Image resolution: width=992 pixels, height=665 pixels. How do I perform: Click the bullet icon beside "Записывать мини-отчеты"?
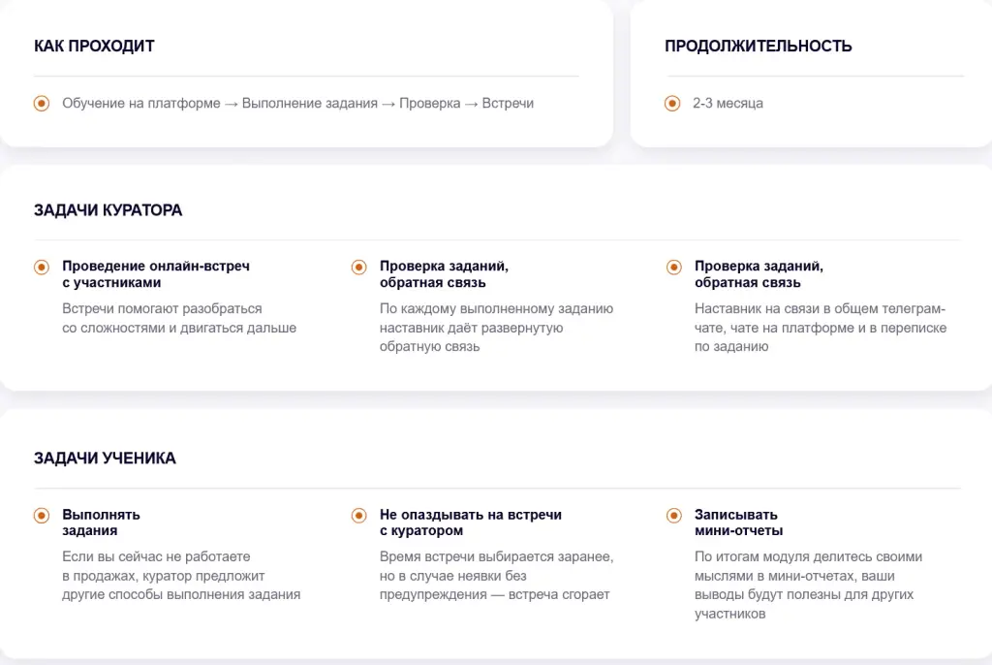(x=674, y=515)
